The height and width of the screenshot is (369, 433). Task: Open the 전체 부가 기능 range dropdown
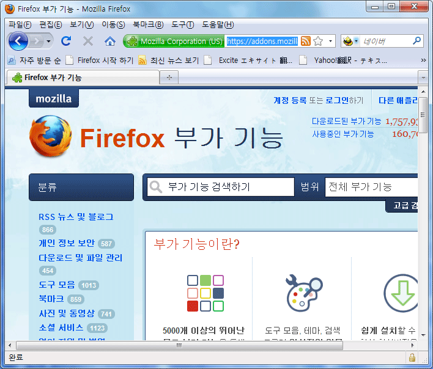tap(371, 187)
